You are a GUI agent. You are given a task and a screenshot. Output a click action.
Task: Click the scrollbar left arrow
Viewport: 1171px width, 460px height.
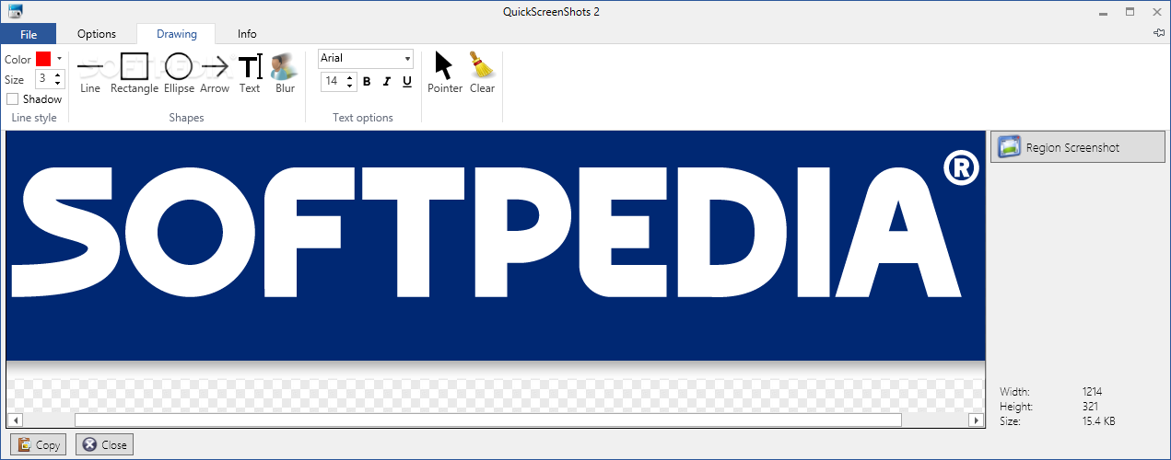click(14, 420)
